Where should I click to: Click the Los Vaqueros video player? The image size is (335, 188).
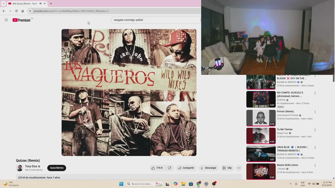point(129,92)
